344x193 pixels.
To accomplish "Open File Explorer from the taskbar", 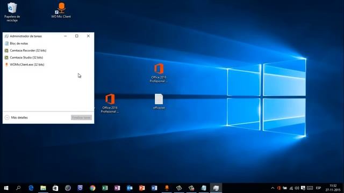I will click(x=43, y=188).
